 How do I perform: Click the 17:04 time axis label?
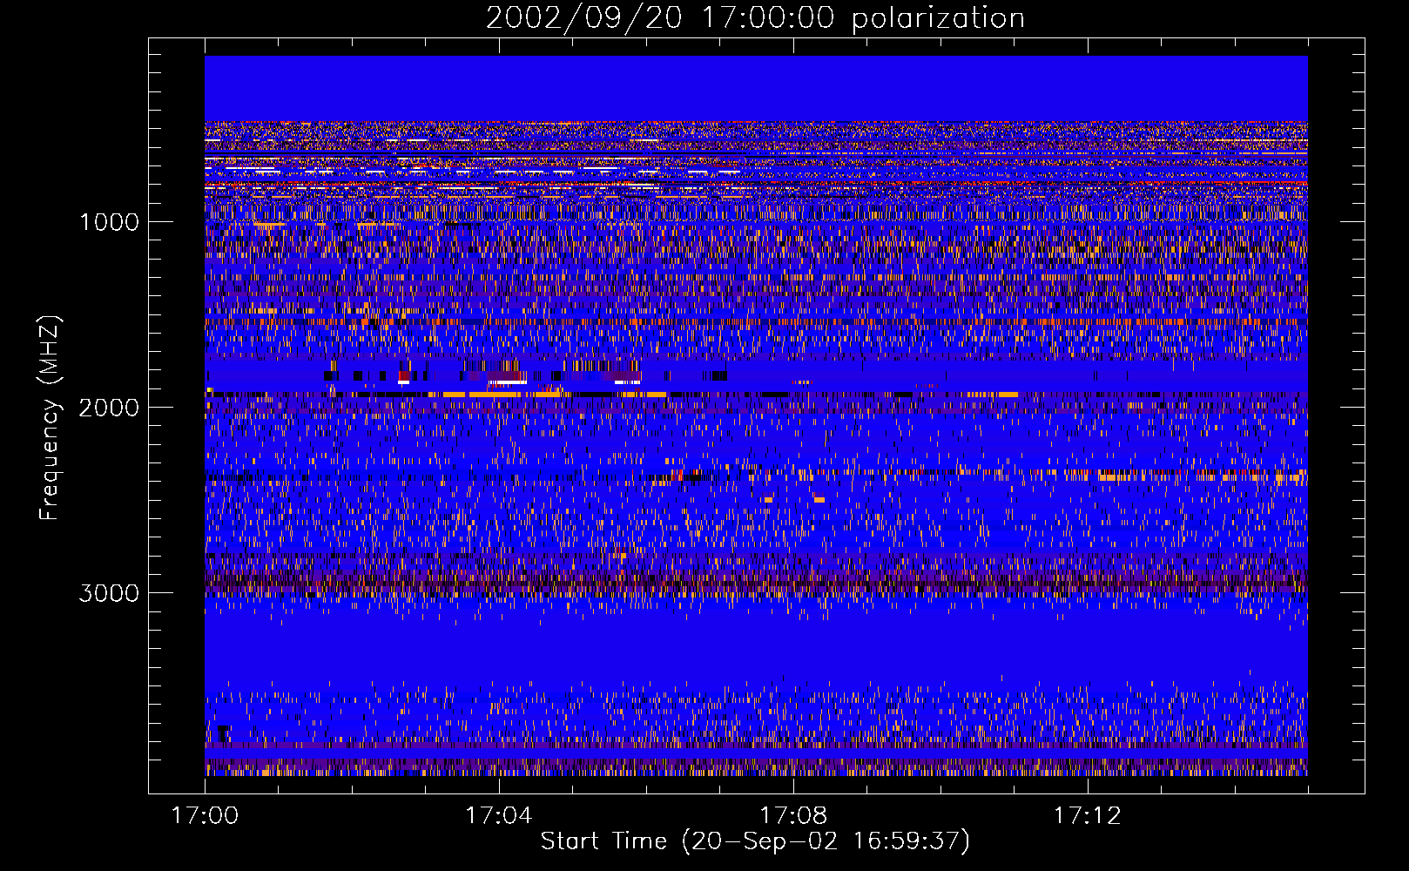[498, 816]
